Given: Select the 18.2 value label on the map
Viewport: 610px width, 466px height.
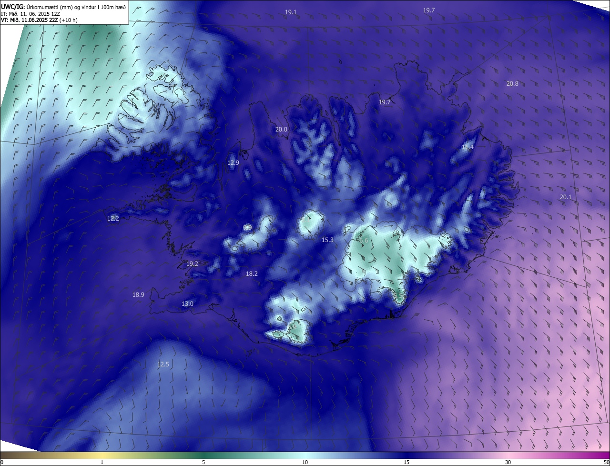Looking at the screenshot, I should tap(252, 274).
